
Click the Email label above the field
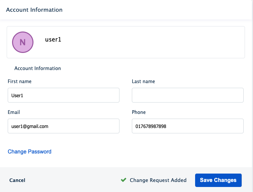[x=14, y=112]
